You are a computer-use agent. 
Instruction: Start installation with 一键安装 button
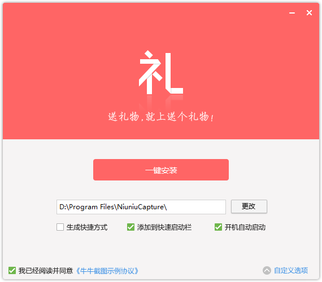[x=161, y=170]
